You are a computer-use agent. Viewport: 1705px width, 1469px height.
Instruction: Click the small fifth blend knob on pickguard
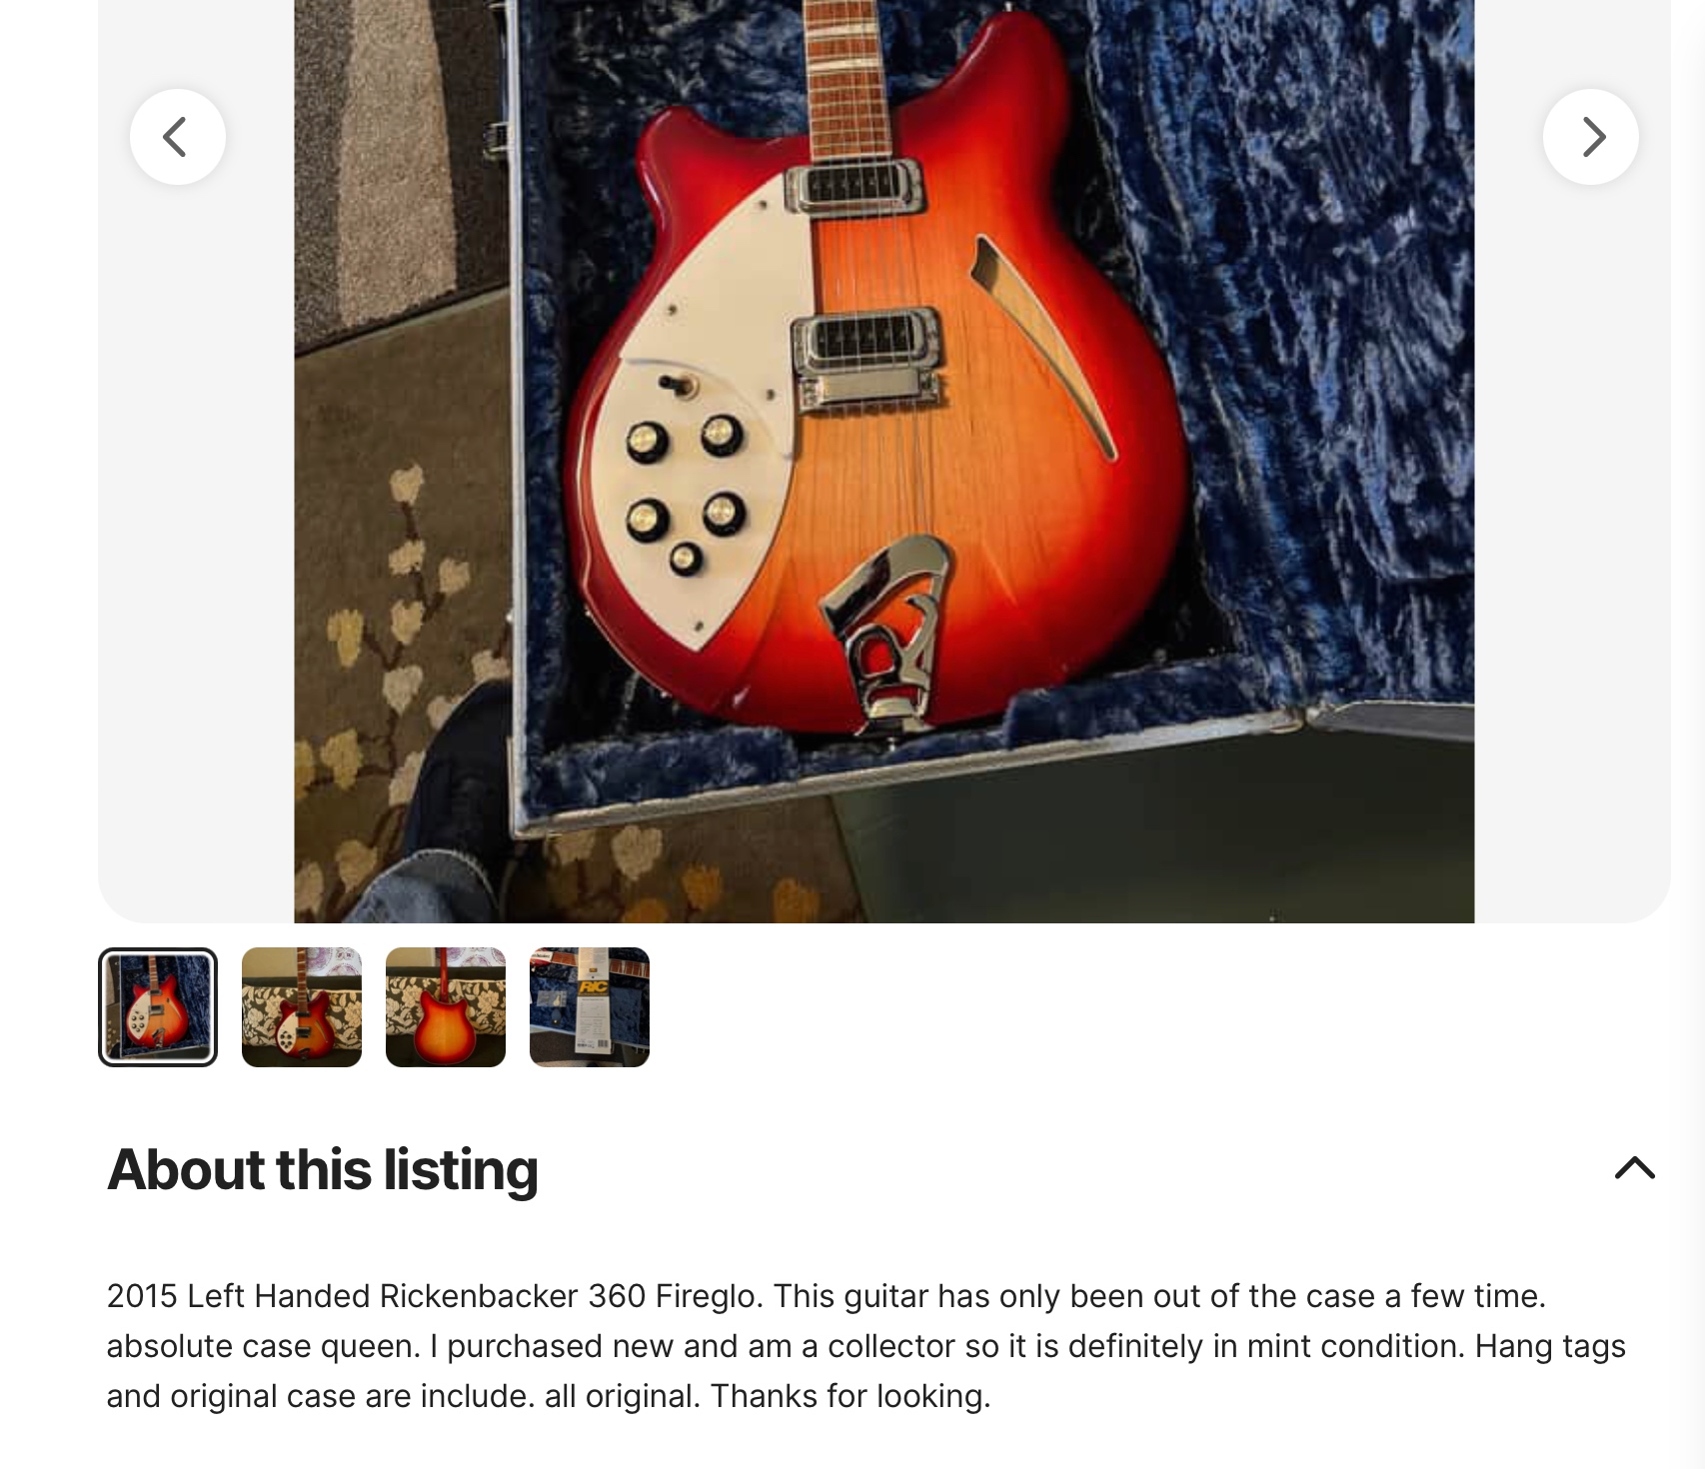tap(686, 559)
